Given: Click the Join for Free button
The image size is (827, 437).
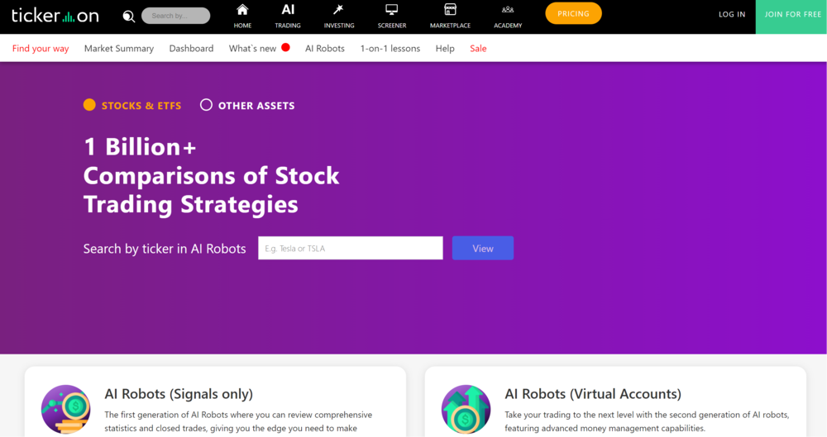Looking at the screenshot, I should 792,15.
